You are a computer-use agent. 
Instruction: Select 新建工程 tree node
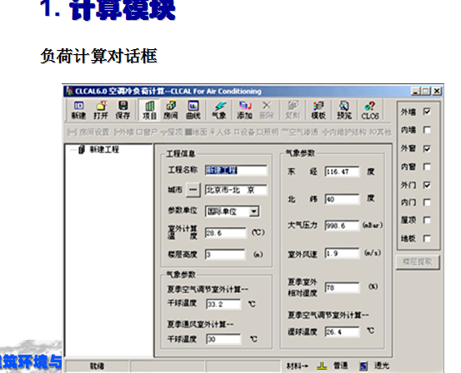[104, 150]
